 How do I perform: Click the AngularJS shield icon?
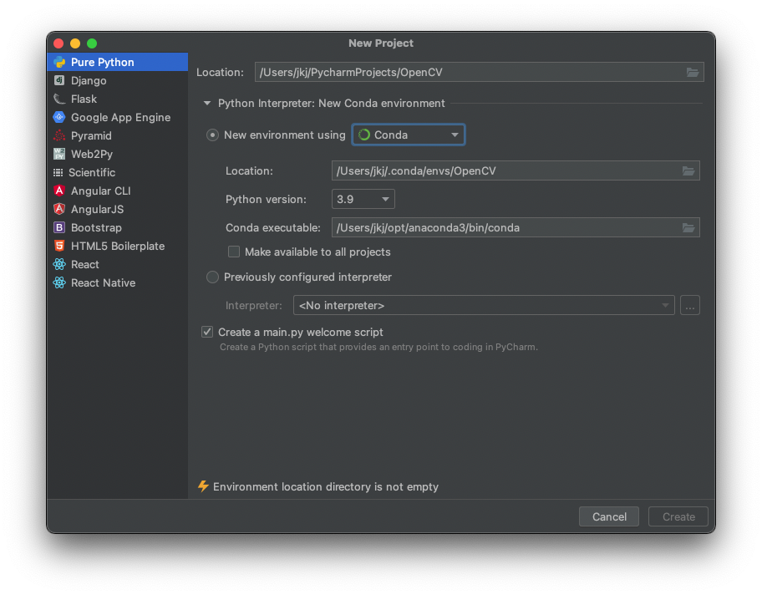(59, 209)
